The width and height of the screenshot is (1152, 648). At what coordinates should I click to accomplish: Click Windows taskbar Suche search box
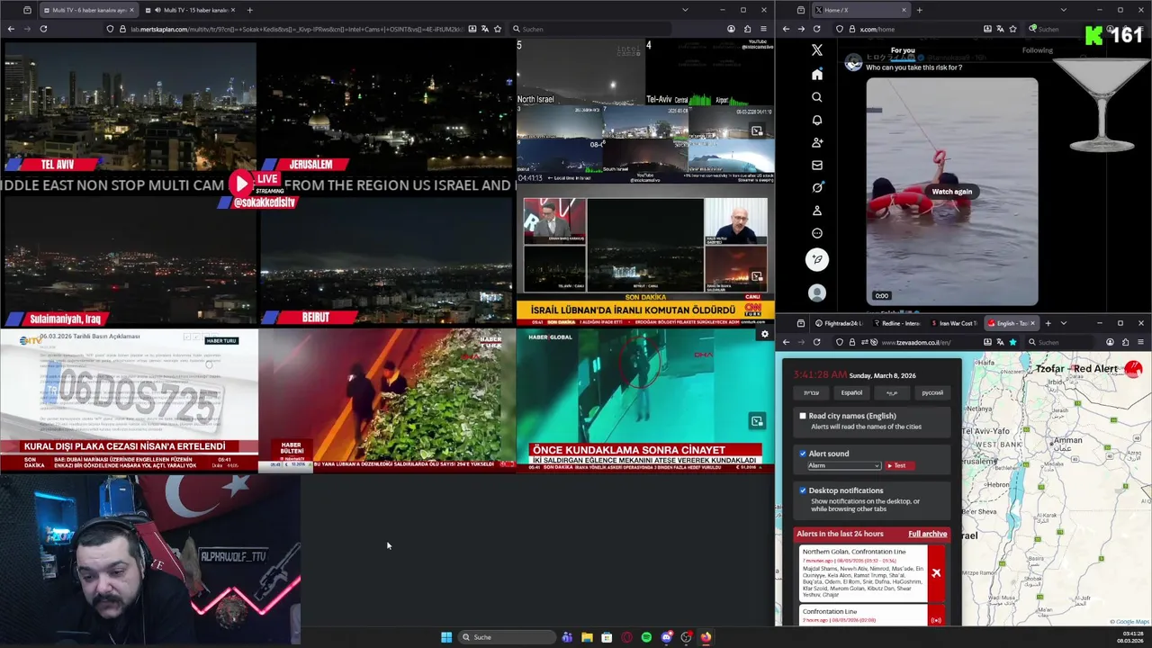click(x=507, y=637)
